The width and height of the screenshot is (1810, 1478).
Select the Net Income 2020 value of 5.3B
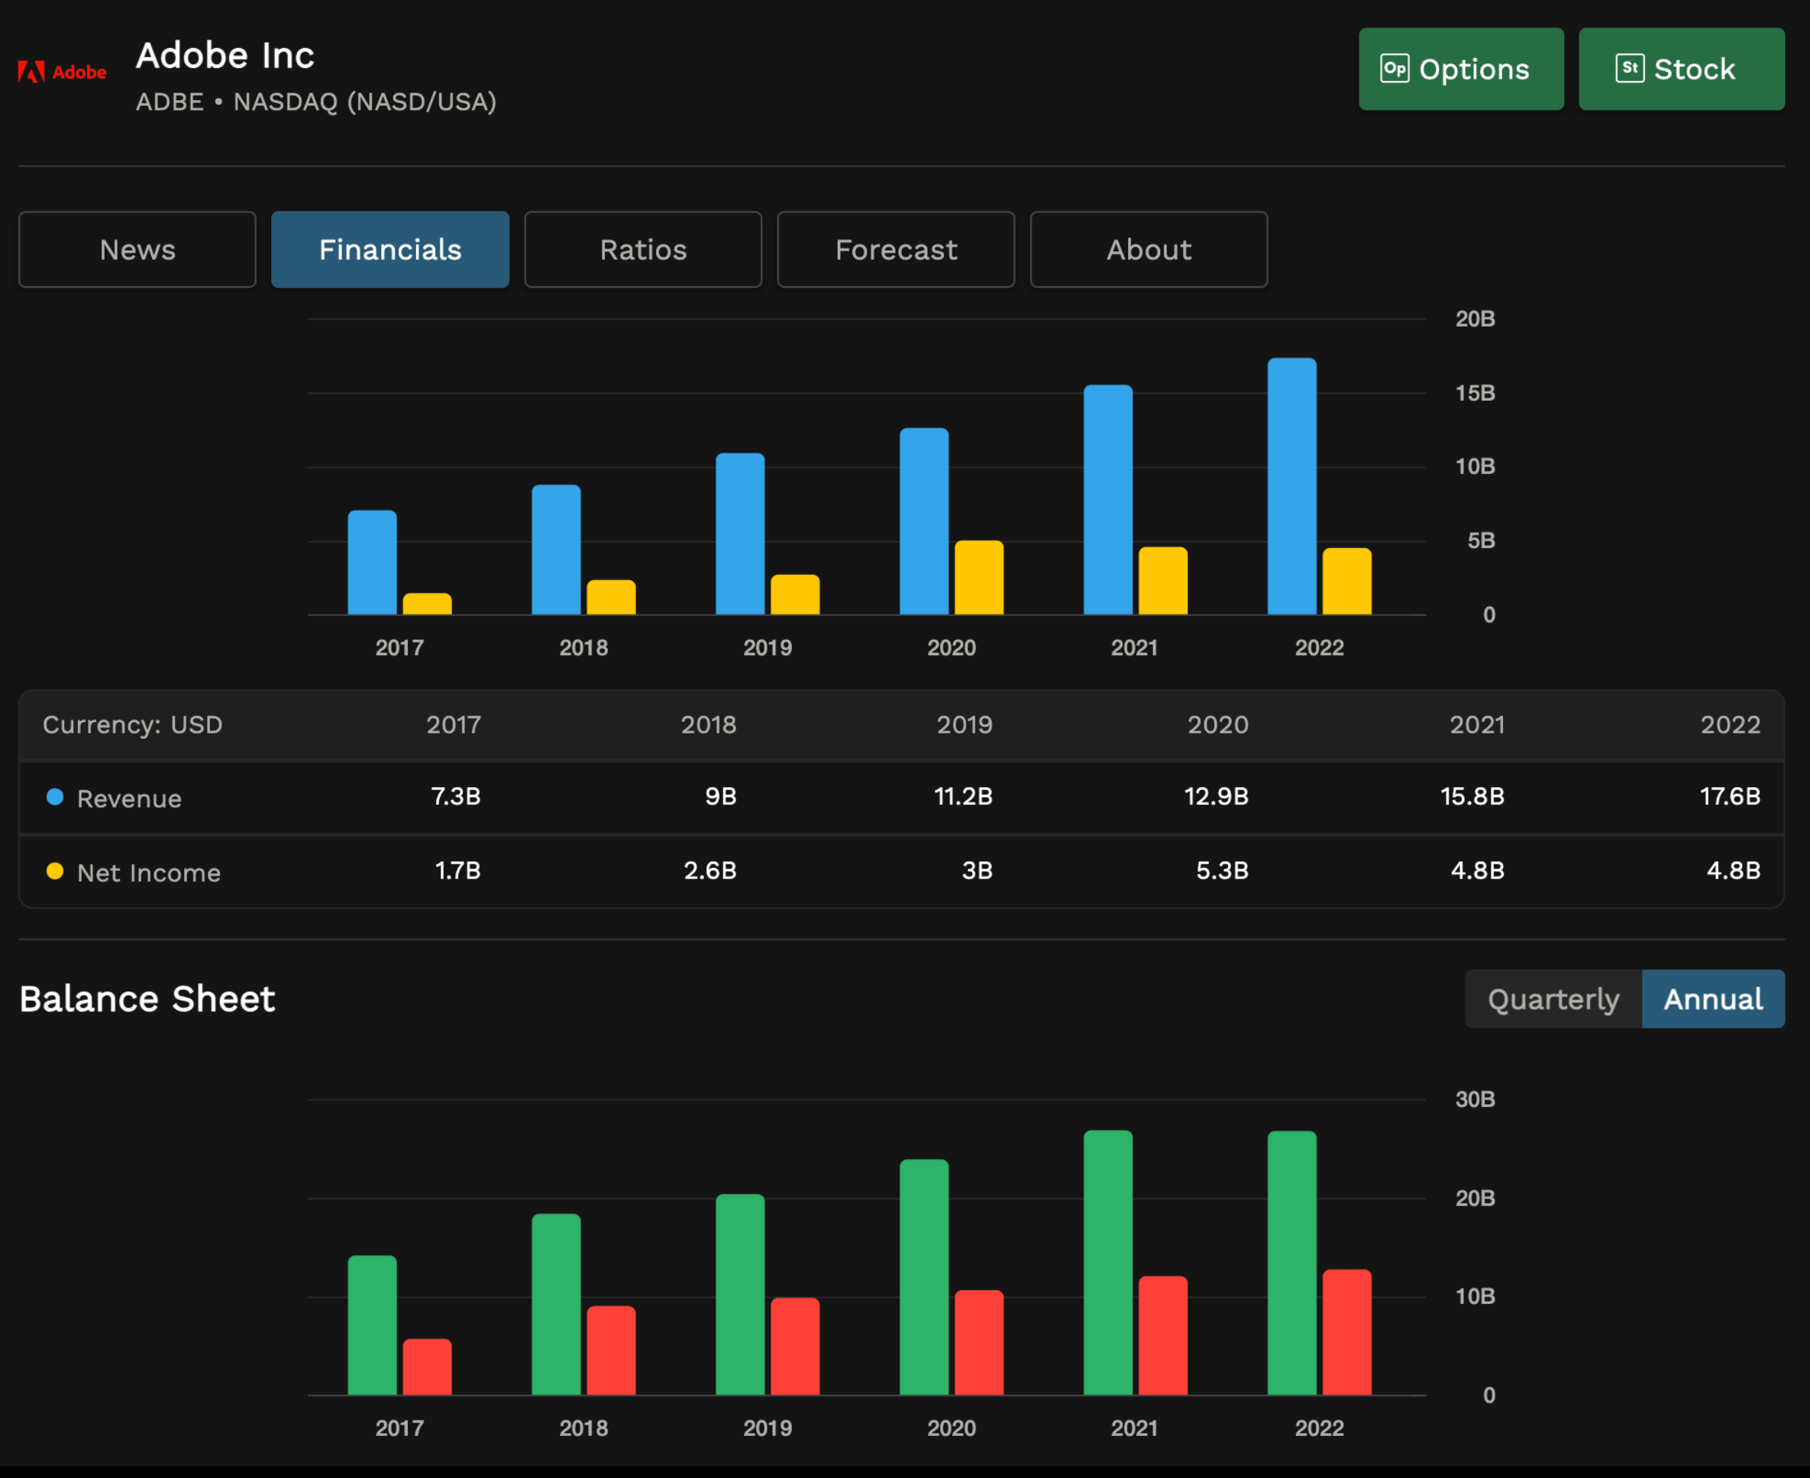pyautogui.click(x=1220, y=872)
